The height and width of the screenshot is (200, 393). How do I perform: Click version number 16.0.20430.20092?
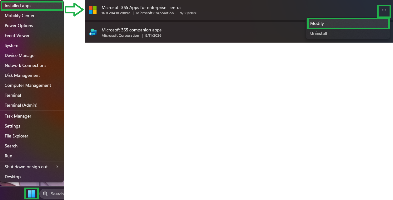(116, 13)
